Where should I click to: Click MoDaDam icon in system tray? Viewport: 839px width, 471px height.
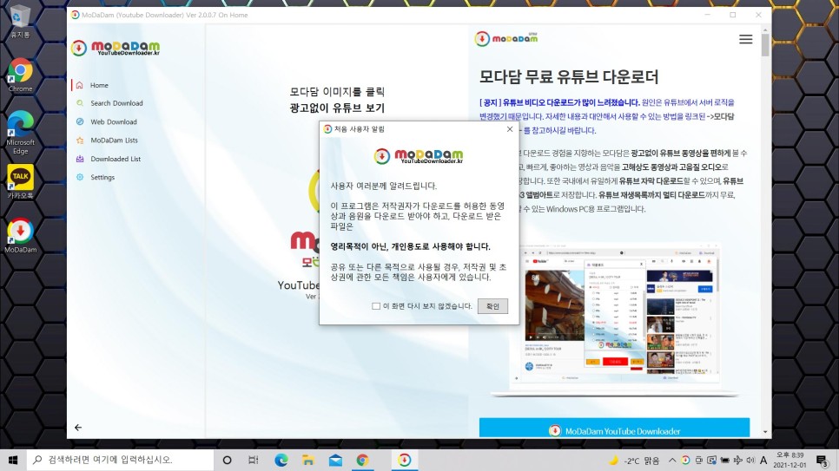coord(685,461)
